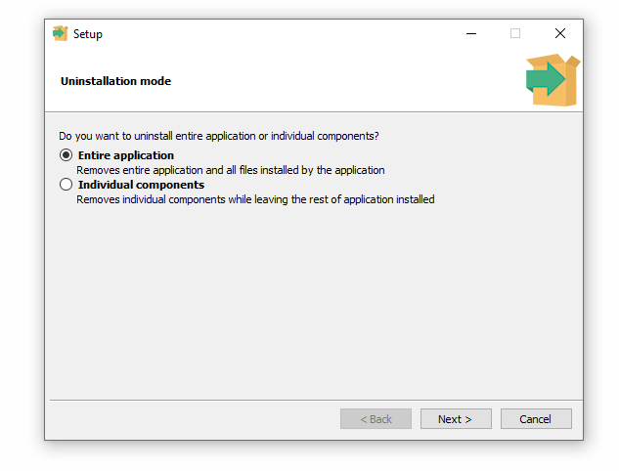Image resolution: width=619 pixels, height=471 pixels.
Task: Click the bold 'Entire application' label
Action: coord(126,155)
